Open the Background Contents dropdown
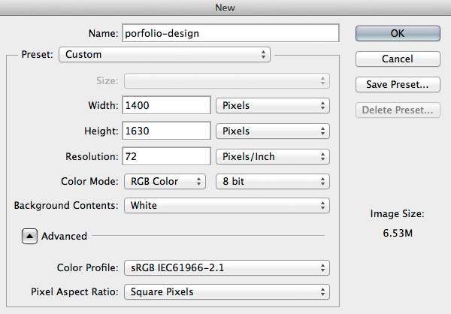This screenshot has height=314, width=451. 226,205
